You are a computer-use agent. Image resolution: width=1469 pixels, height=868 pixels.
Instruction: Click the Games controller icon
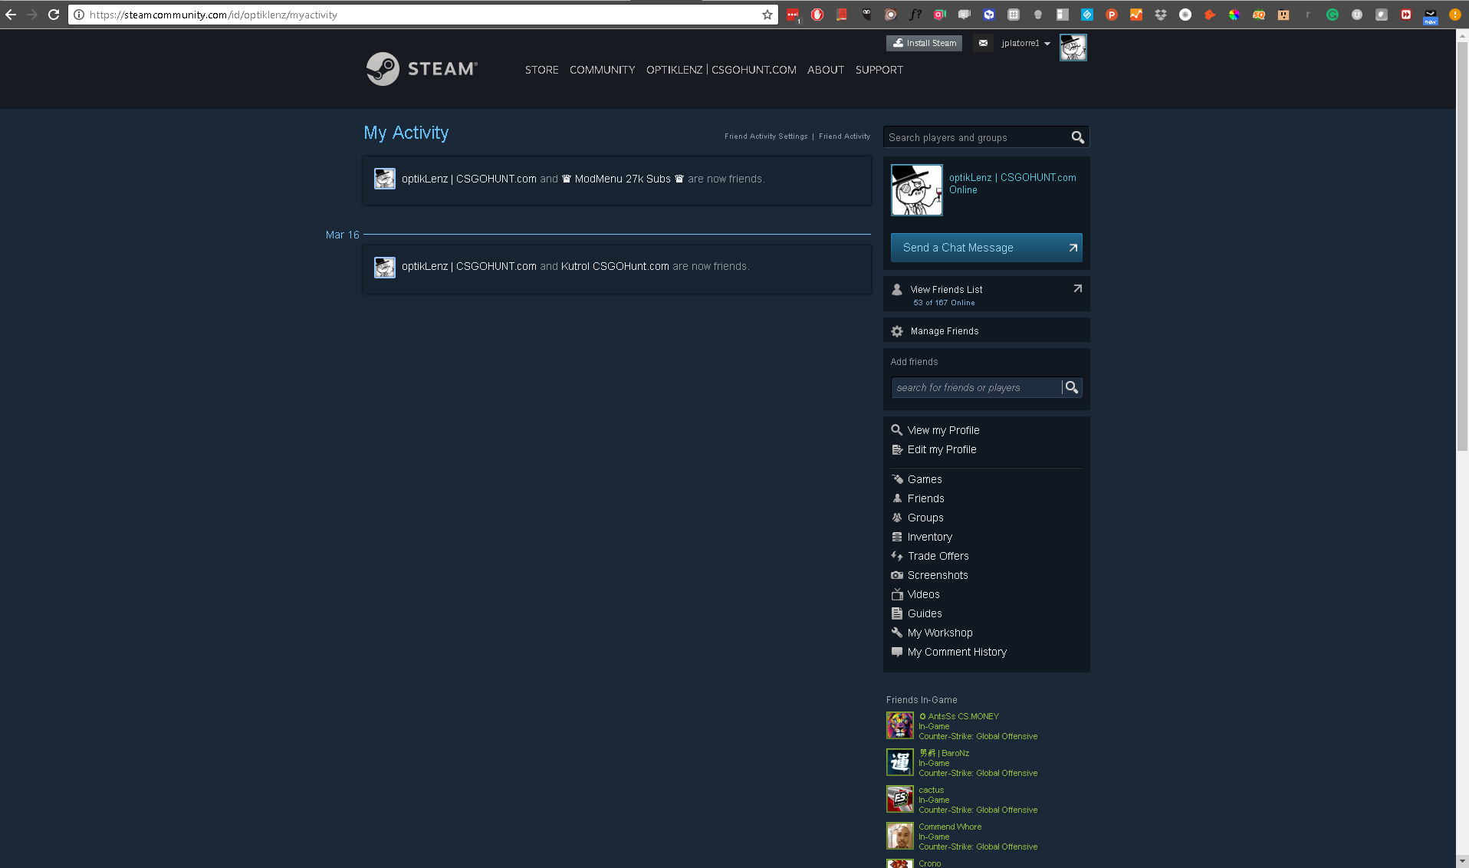[897, 479]
